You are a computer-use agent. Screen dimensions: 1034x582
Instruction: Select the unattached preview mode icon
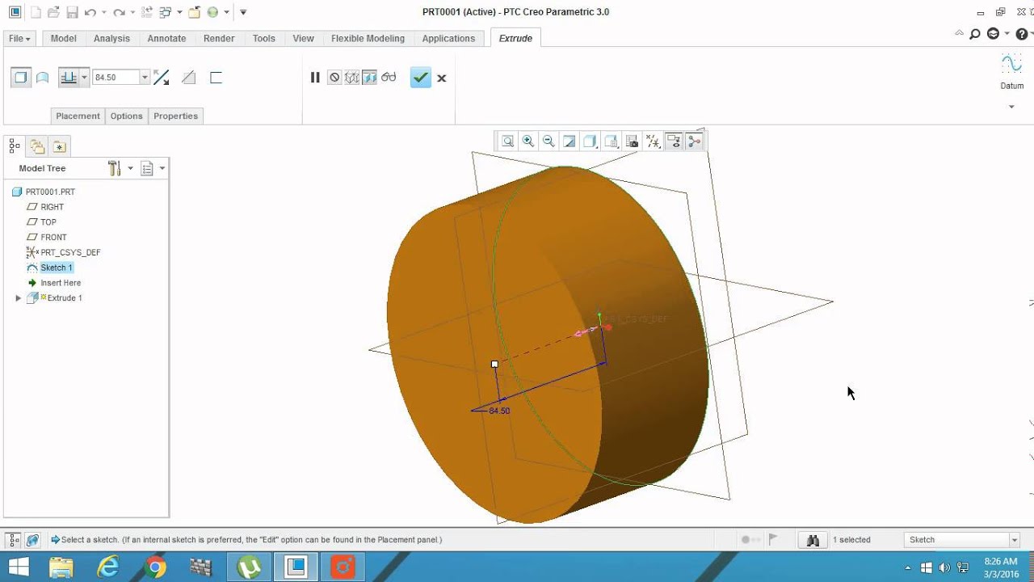[352, 78]
